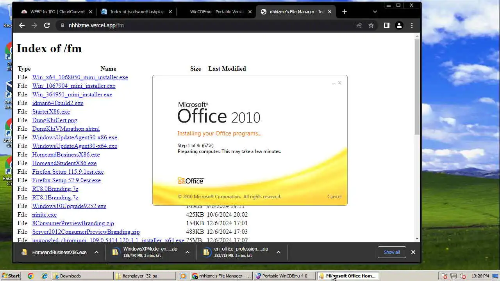Open the network status tray icon

(x=453, y=276)
